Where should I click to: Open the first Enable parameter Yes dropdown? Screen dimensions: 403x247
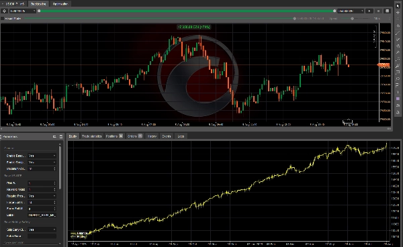coord(42,156)
